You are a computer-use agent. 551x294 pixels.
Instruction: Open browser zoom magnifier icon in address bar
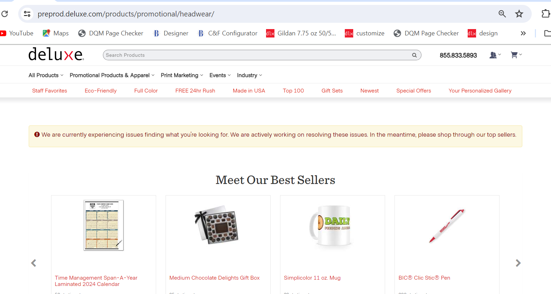click(502, 14)
